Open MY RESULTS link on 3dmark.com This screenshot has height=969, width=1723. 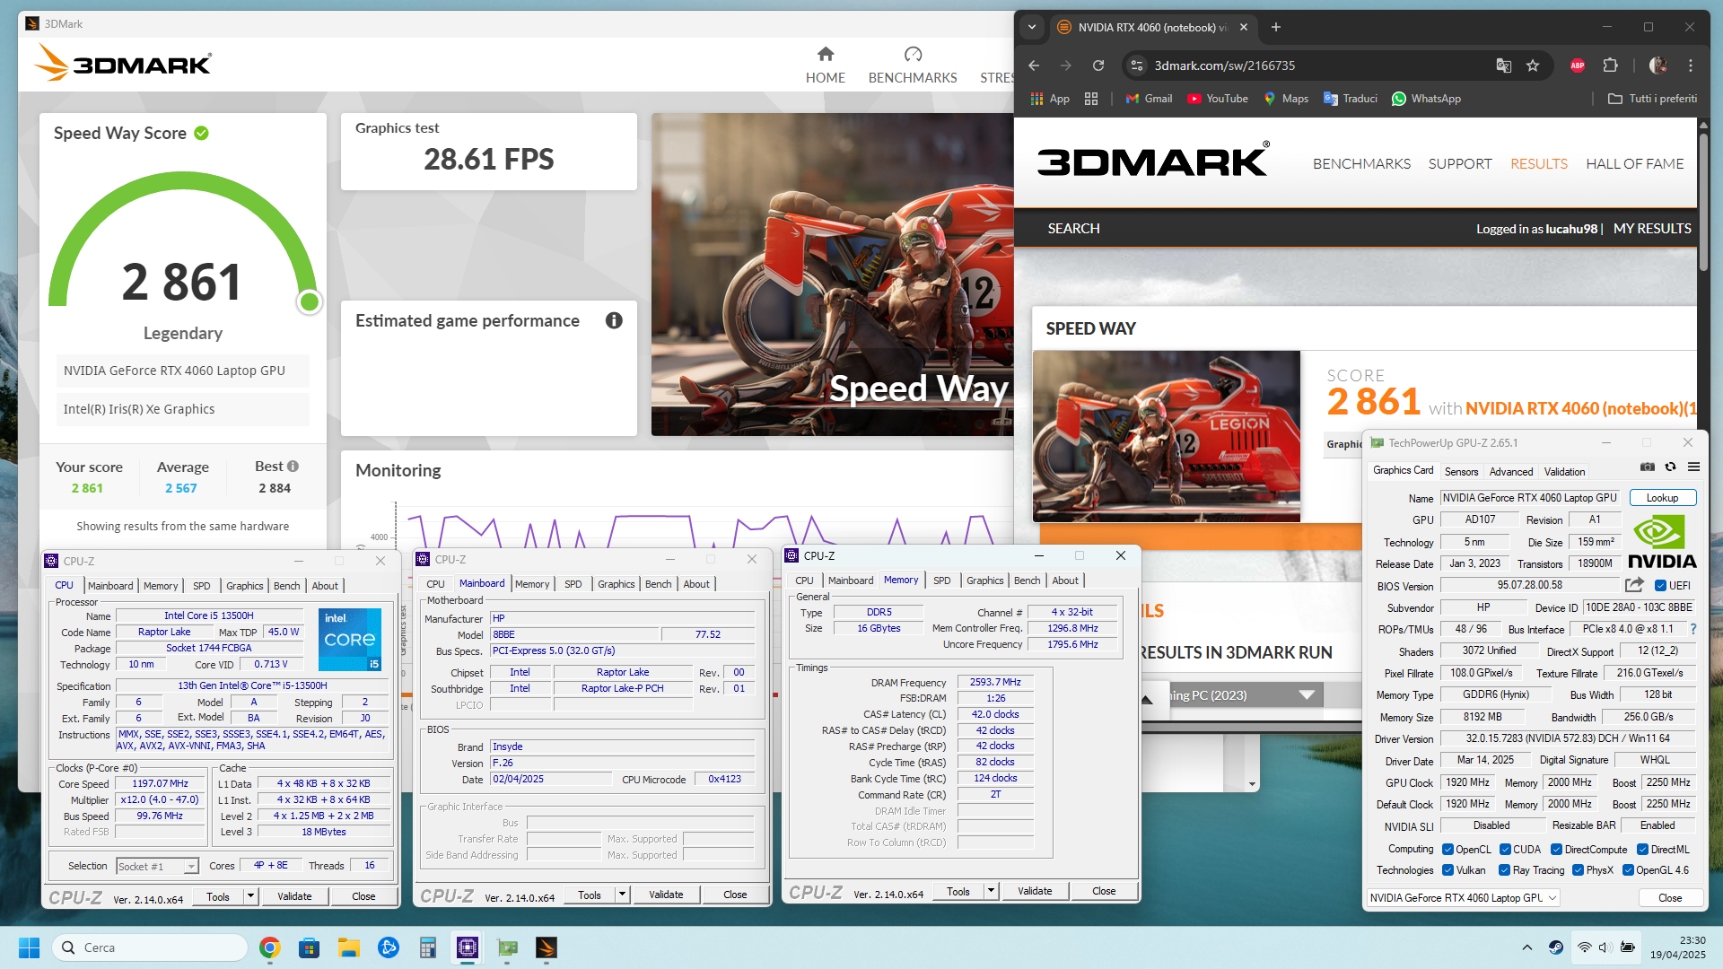1651,229
